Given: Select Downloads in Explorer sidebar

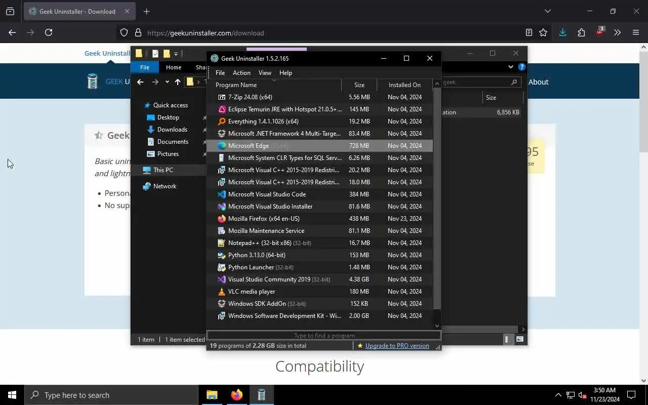Looking at the screenshot, I should pyautogui.click(x=172, y=129).
